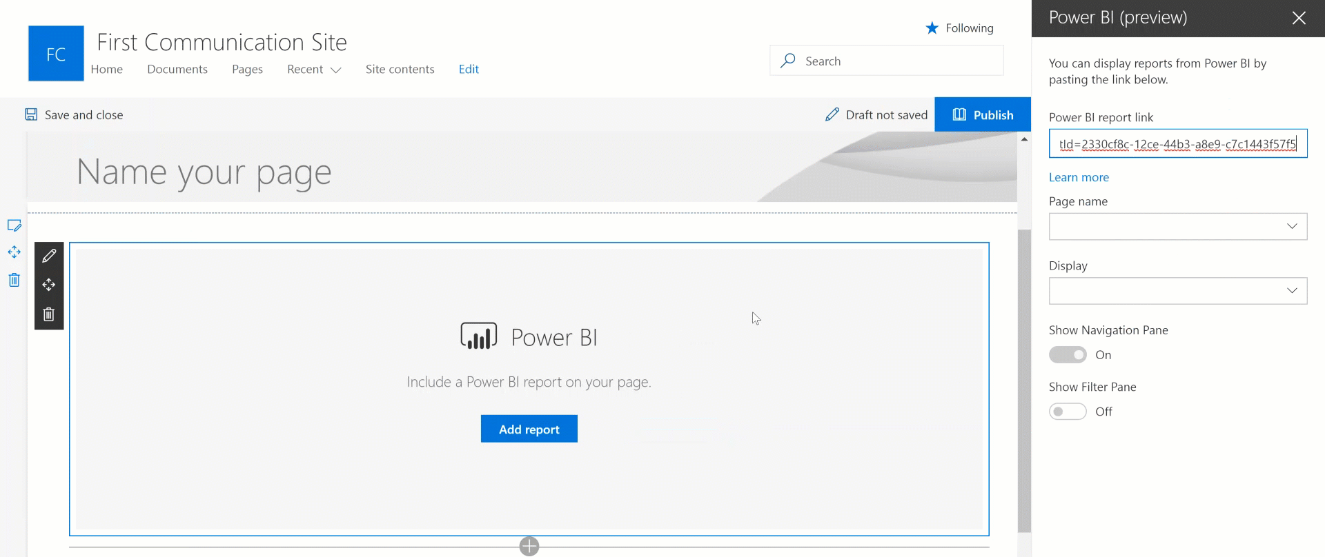Click the Show Navigation Pane label
1325x557 pixels.
click(1108, 330)
